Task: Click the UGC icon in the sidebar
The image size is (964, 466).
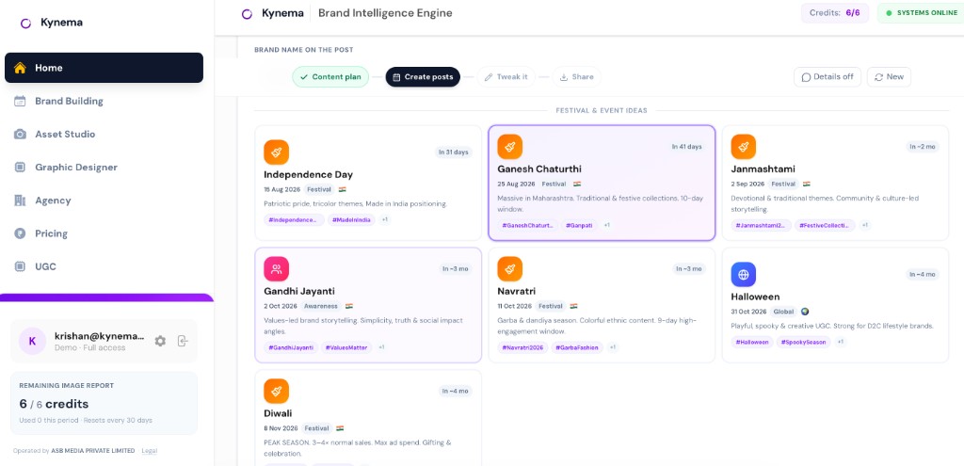Action: [21, 266]
